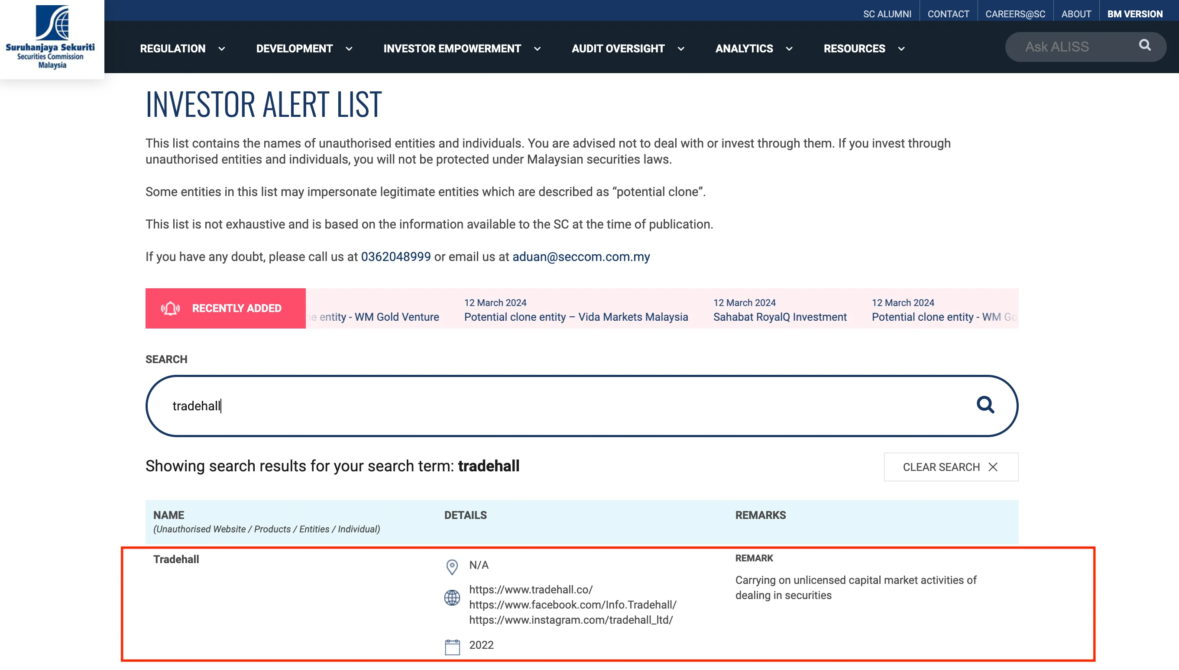Viewport: 1179px width, 670px height.
Task: Call phone number 0362048999 link
Action: (396, 257)
